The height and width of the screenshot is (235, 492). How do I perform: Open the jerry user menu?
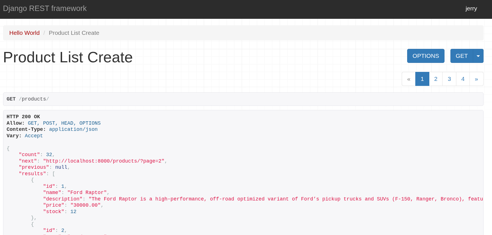tap(471, 8)
